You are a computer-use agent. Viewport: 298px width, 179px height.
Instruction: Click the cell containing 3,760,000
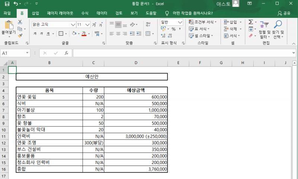(136, 169)
